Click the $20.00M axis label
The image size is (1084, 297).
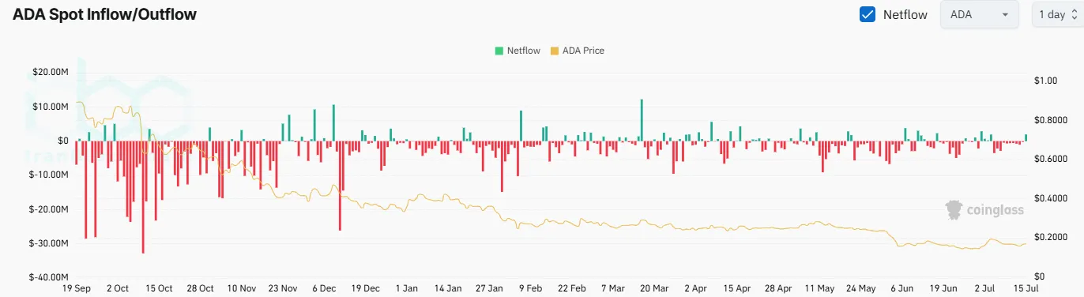click(50, 72)
